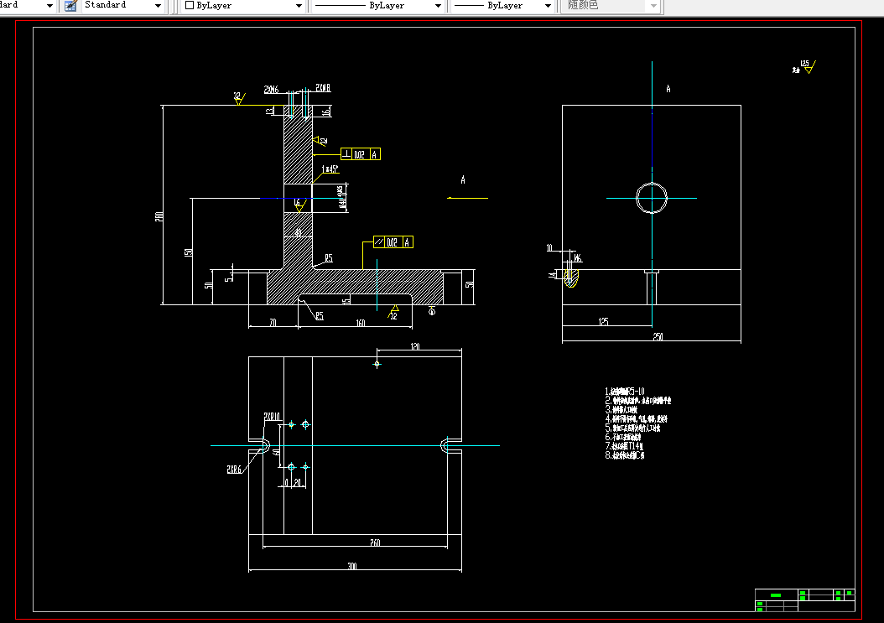
Task: Select the 20 hole spacing dimension
Action: 297,483
